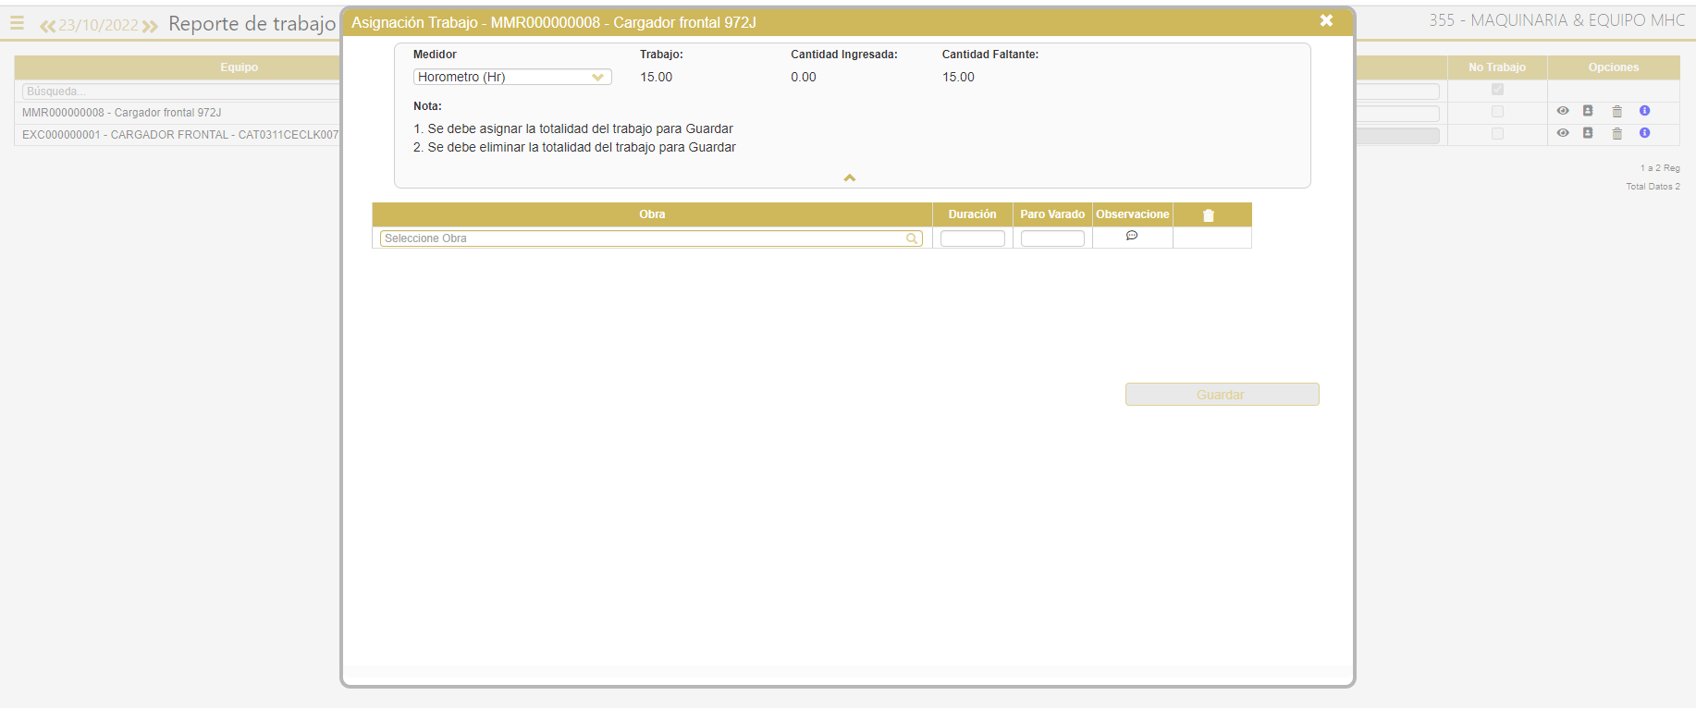Screen dimensions: 1696x708
Task: Click eye view icon for EXC000000001 row
Action: point(1563,133)
